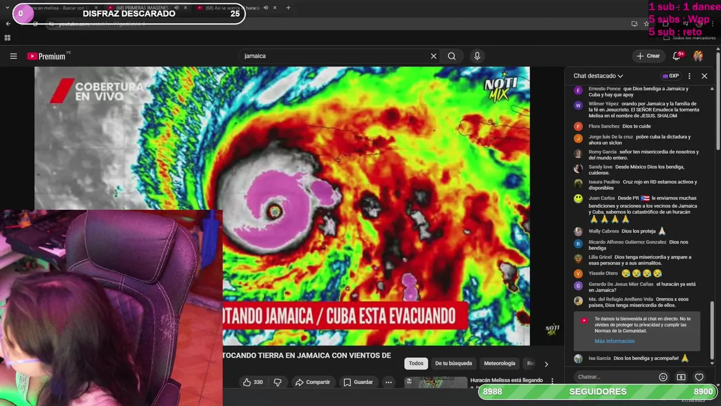Click Flora Sanchez chat username
The image size is (721, 406).
pos(604,126)
